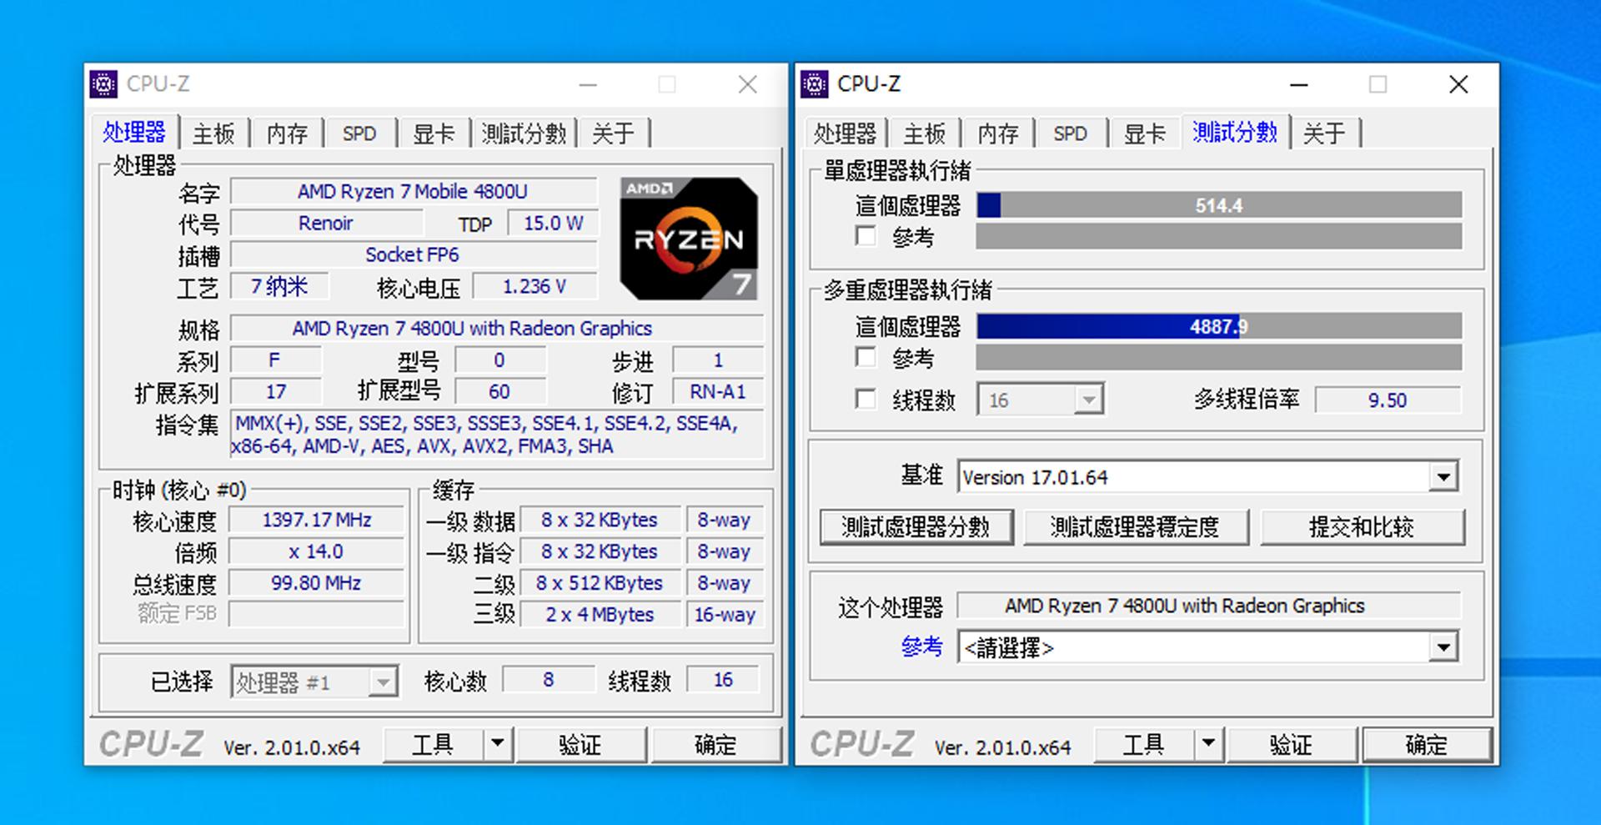Screen dimensions: 1601x825
Task: Enable the 参考 checkbox under 多重處理器執行緒
Action: point(866,357)
